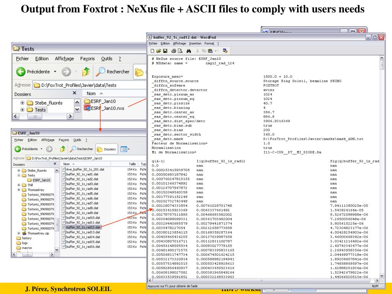Expand the ThomasKrey.zip node
392x294 pixels.
[19, 233]
